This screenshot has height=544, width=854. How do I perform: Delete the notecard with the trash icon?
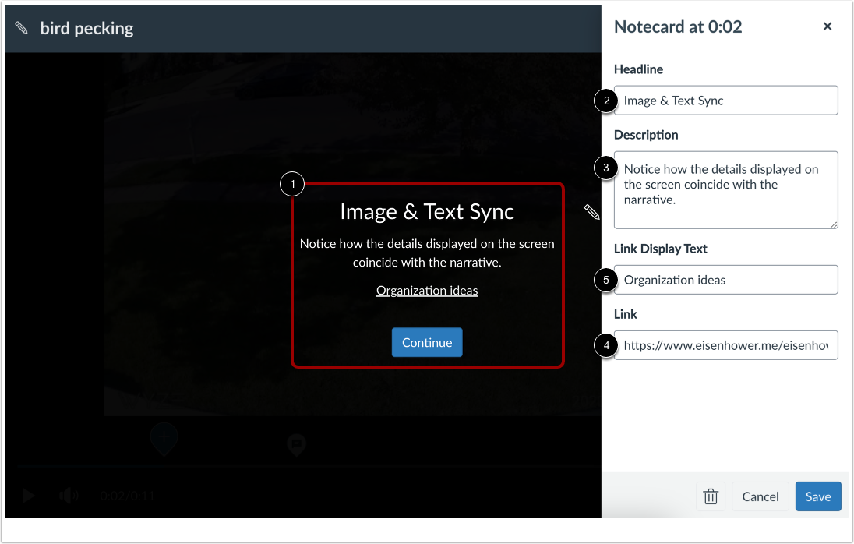[710, 496]
